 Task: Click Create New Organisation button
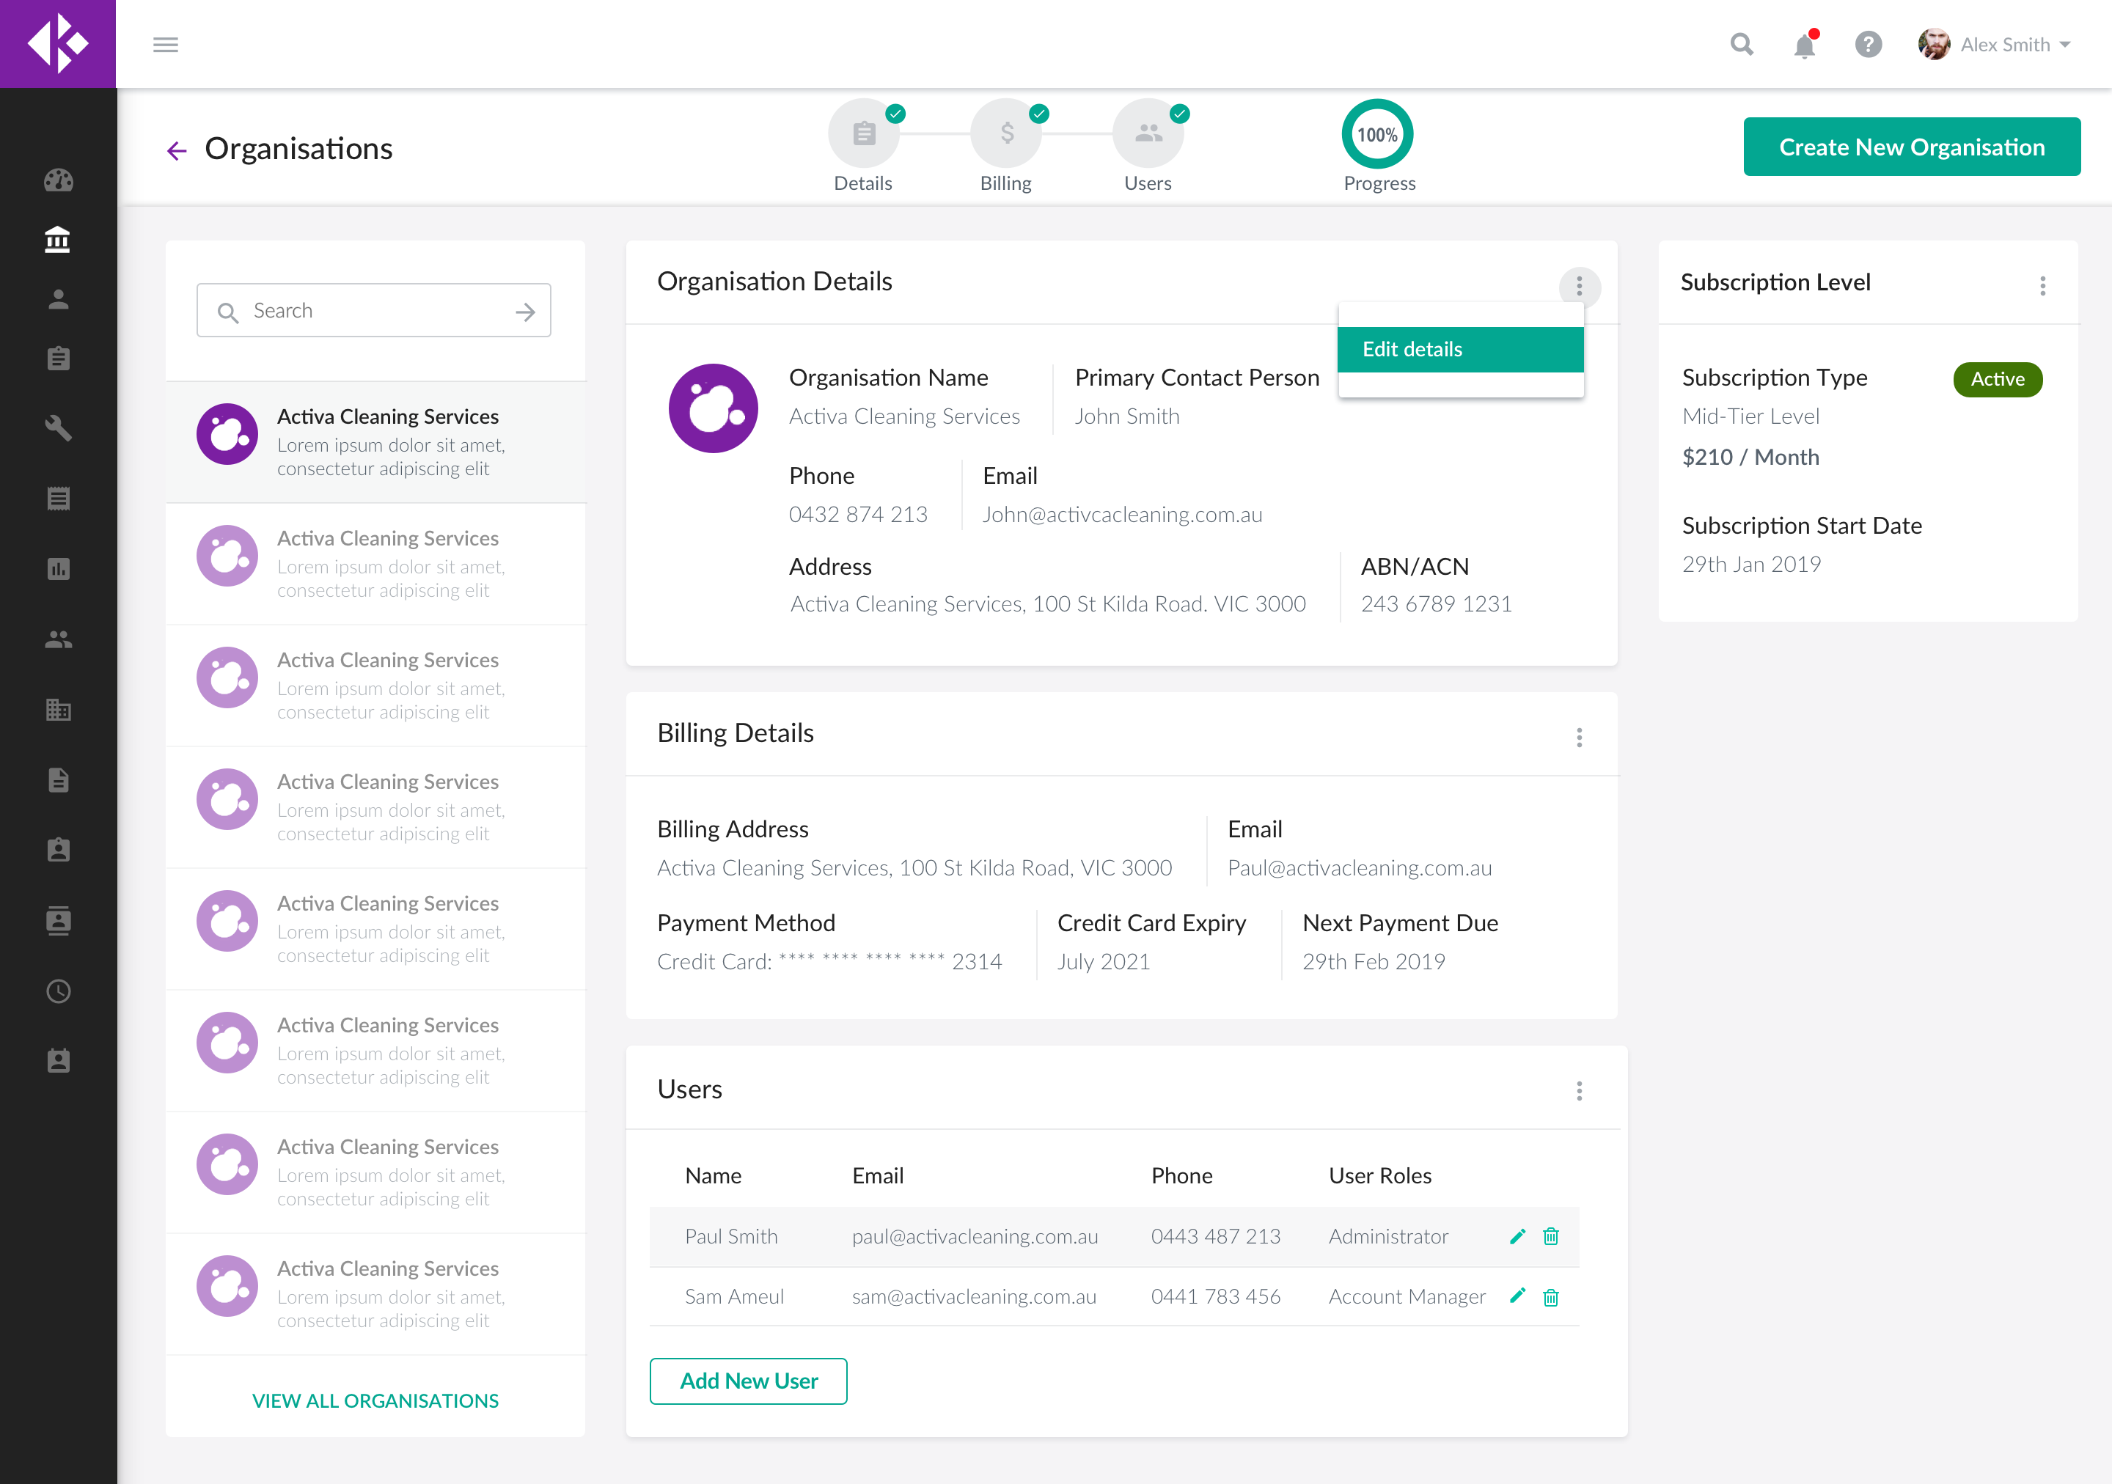tap(1910, 147)
